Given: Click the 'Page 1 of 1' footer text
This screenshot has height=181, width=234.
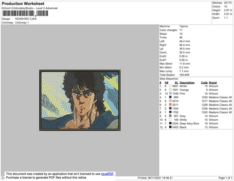Looking at the screenshot, I should click(225, 178).
